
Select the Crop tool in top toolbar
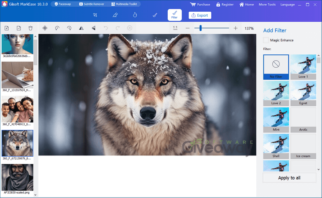click(x=95, y=15)
